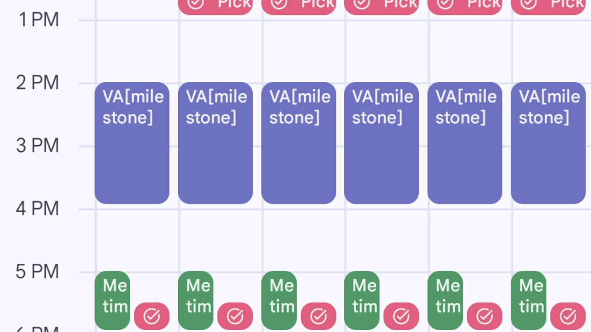Click the 4 PM time label
Screen dimensions: 591x332
pyautogui.click(x=37, y=209)
